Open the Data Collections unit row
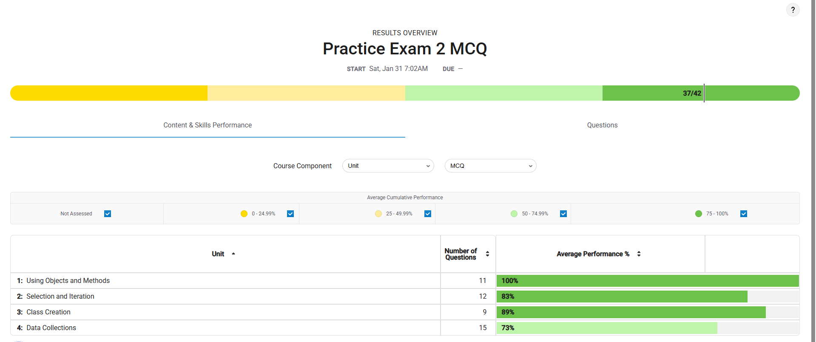The image size is (816, 342). click(51, 328)
